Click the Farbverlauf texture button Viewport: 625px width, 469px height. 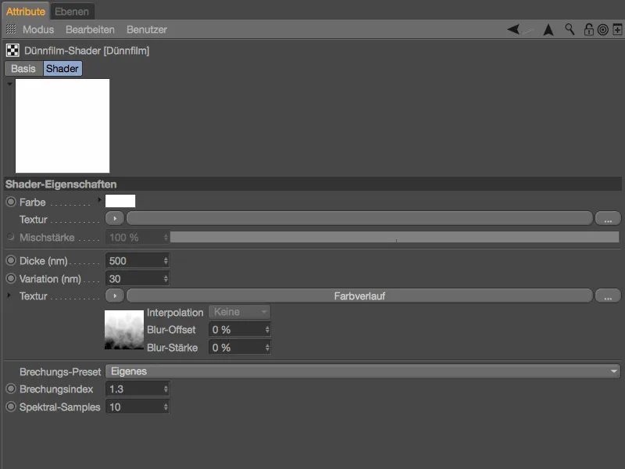359,296
